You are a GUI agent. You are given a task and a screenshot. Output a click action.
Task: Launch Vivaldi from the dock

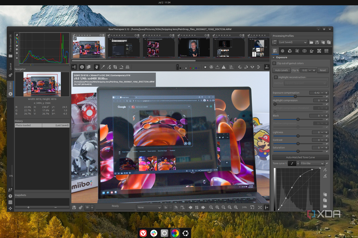pos(143,233)
